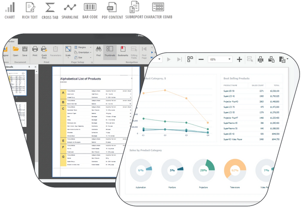The image size is (302, 212).
Task: Click the Monitors 5% donut chart
Action: (172, 170)
